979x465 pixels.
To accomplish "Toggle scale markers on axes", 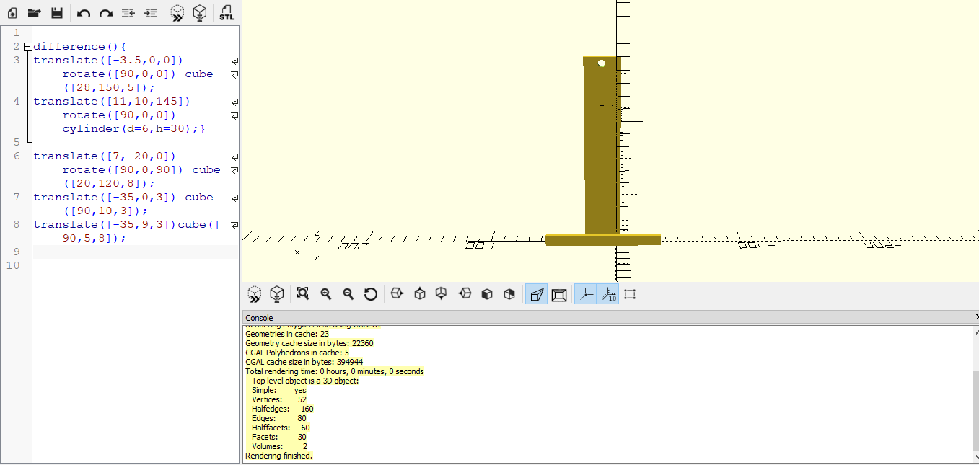I will pyautogui.click(x=608, y=294).
